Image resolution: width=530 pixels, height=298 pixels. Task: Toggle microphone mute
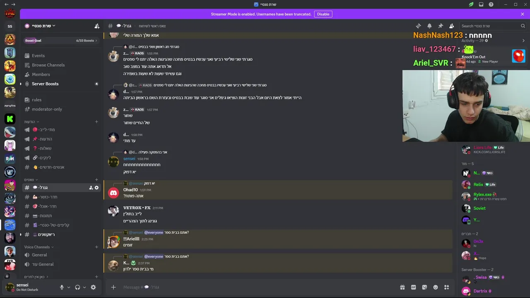pyautogui.click(x=62, y=287)
